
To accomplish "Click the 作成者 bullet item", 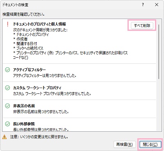I will click(x=20, y=39).
